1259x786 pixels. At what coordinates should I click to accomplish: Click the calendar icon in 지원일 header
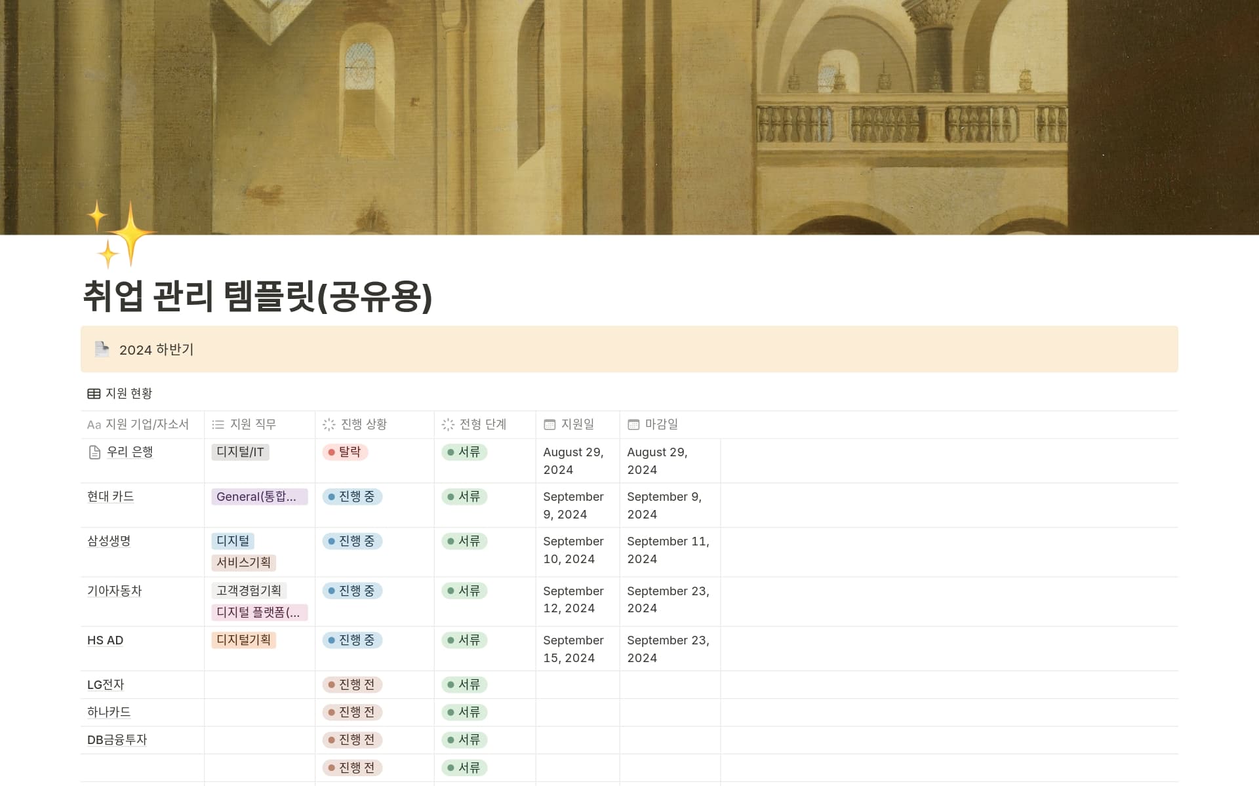coord(550,425)
